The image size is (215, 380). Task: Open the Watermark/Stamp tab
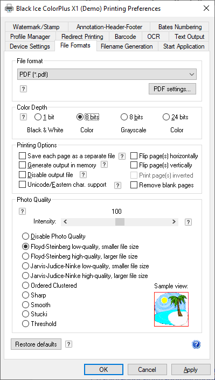coord(36,27)
